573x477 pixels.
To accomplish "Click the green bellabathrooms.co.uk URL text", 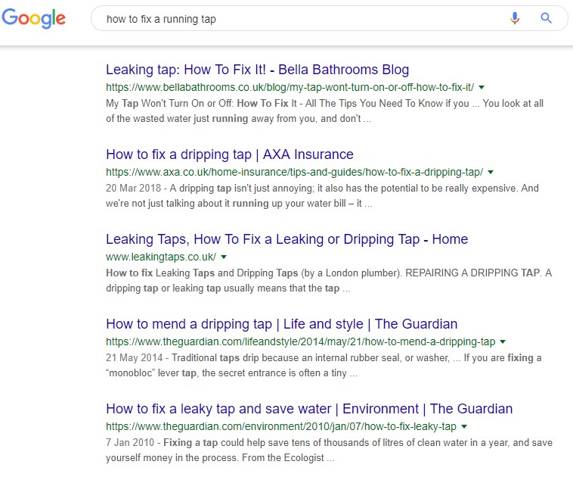I will coord(290,88).
